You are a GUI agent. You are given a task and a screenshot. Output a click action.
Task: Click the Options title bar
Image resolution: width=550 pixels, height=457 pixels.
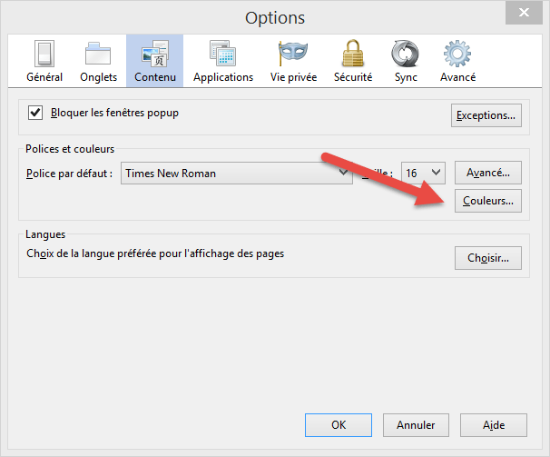coord(274,17)
